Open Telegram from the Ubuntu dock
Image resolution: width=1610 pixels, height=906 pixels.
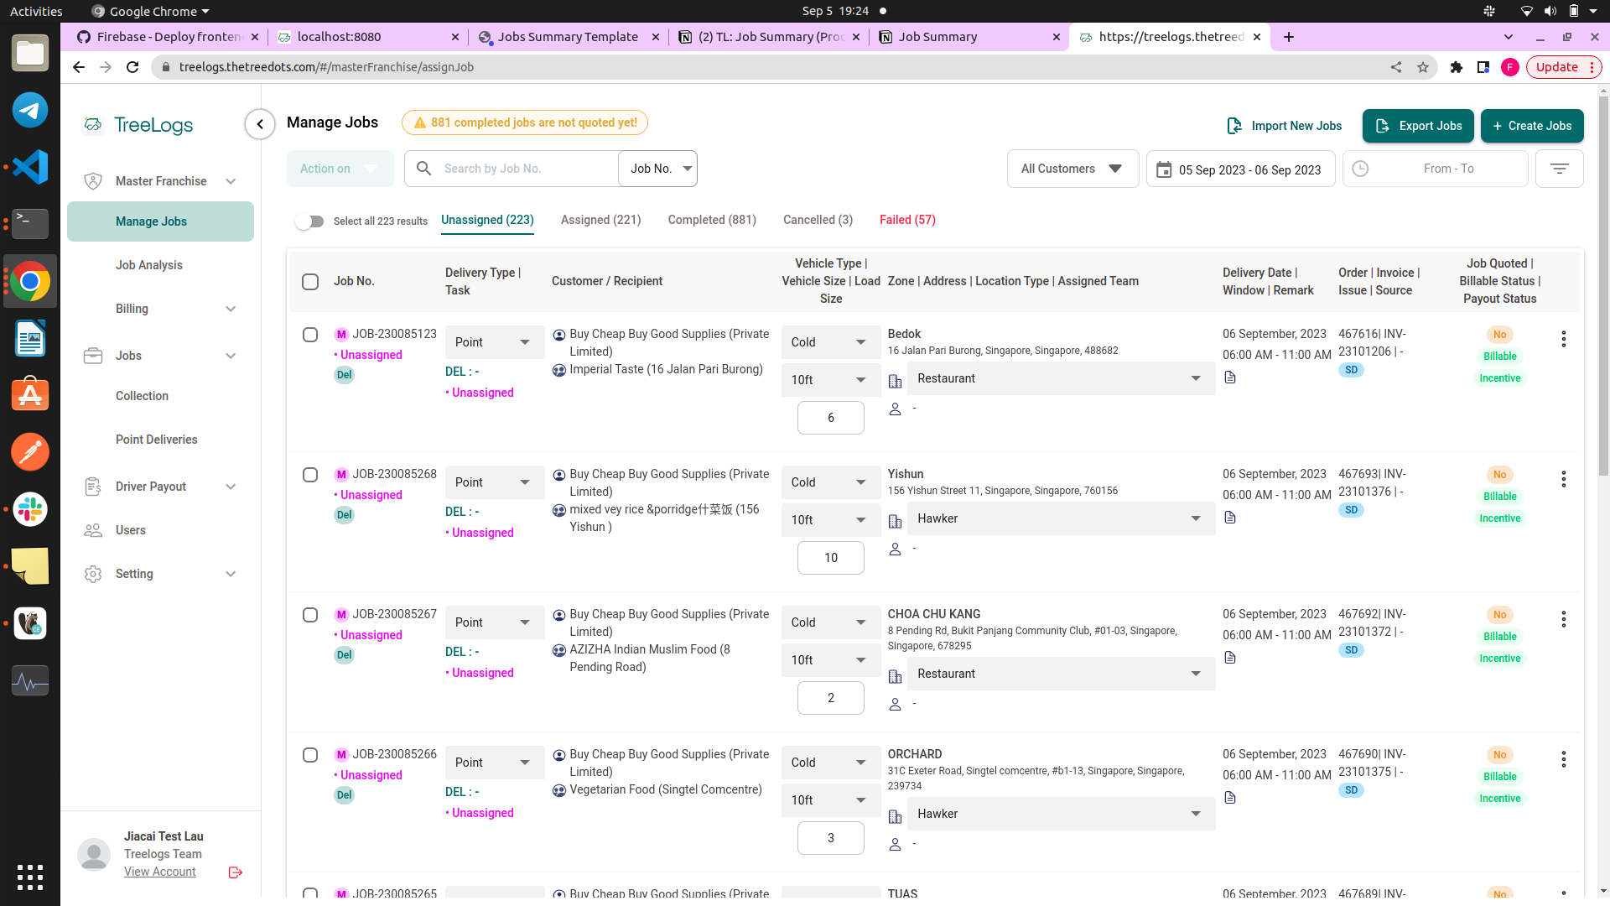30,110
